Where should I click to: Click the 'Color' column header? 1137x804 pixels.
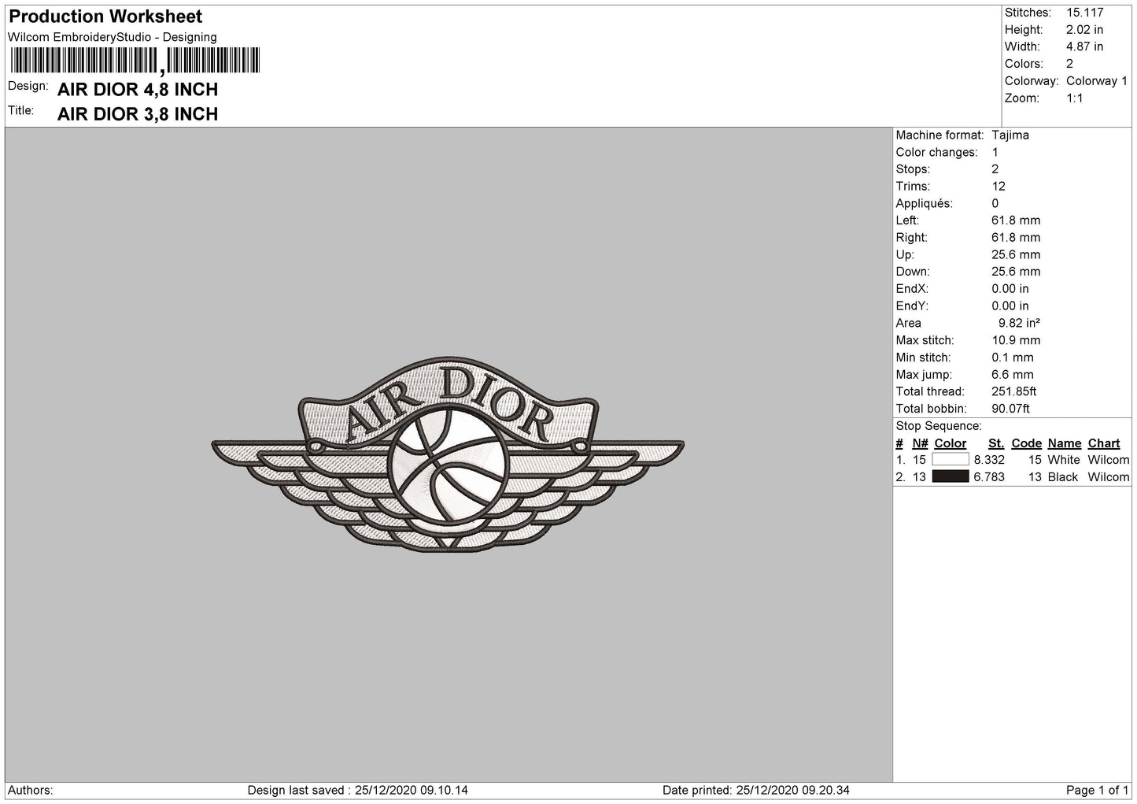(x=951, y=444)
